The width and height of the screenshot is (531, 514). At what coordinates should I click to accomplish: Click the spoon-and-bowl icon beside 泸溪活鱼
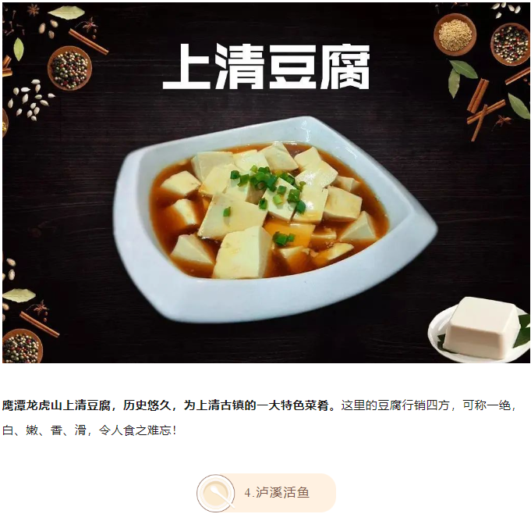216,493
